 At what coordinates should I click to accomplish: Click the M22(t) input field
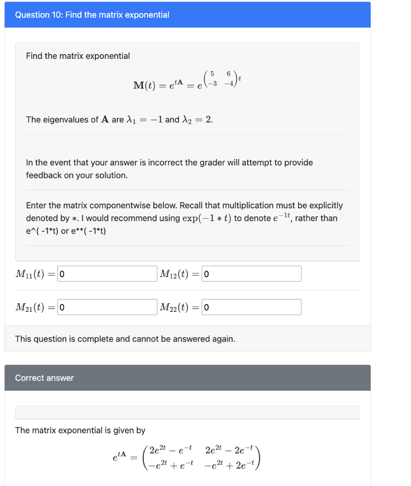[251, 307]
